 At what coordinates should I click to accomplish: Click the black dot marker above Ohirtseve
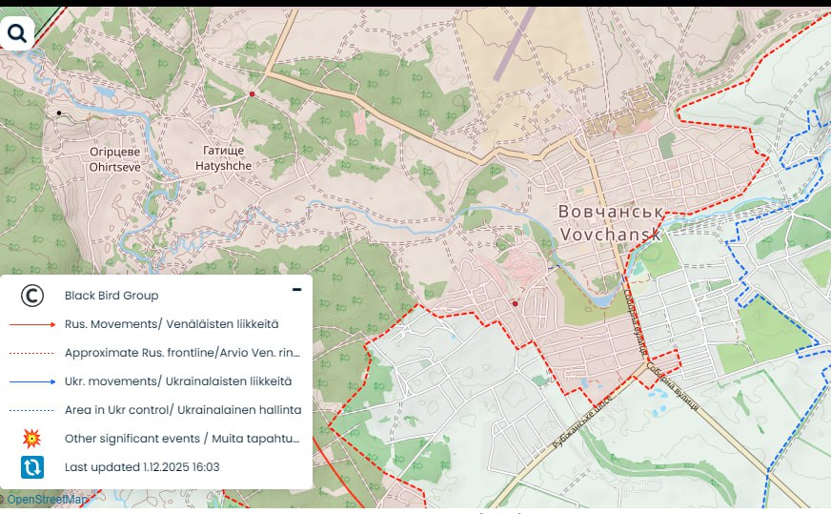point(59,113)
